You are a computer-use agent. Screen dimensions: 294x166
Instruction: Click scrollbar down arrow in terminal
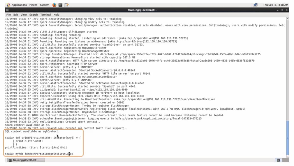(x=288, y=155)
